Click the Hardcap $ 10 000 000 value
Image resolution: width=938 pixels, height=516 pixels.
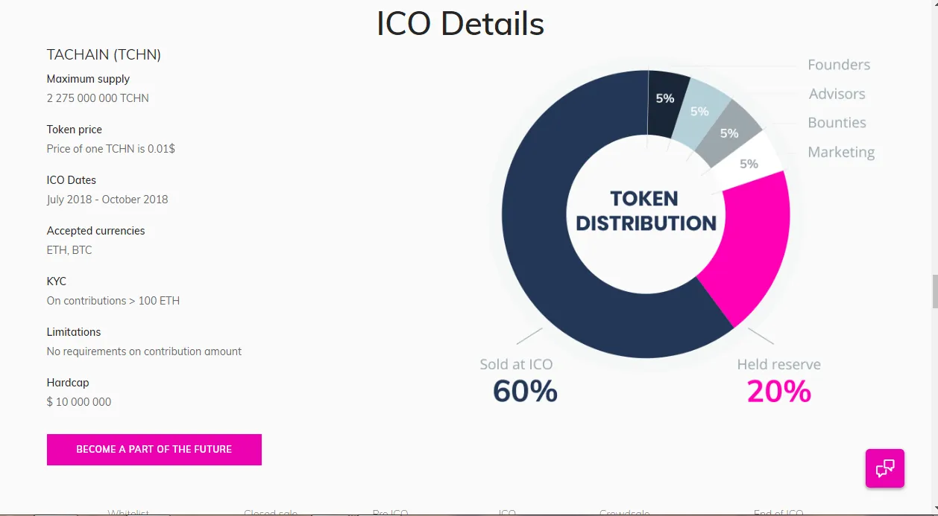pyautogui.click(x=79, y=402)
